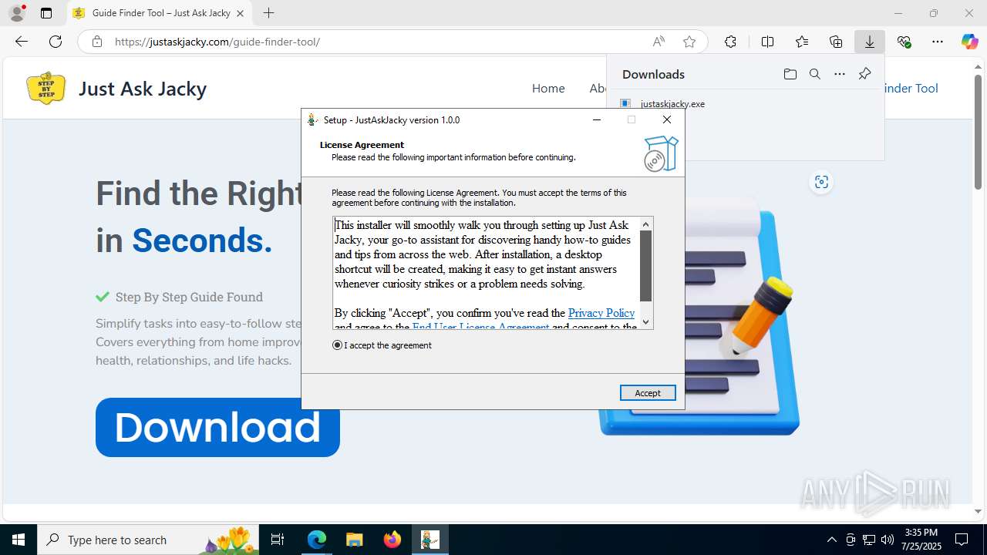The height and width of the screenshot is (555, 987).
Task: Minimize the Setup window
Action: (597, 119)
